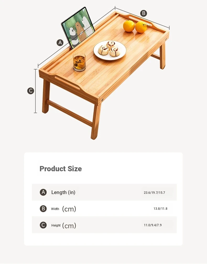The image size is (207, 265).
Task: Select the 23.6/19.7/15.7 length values
Action: point(154,193)
